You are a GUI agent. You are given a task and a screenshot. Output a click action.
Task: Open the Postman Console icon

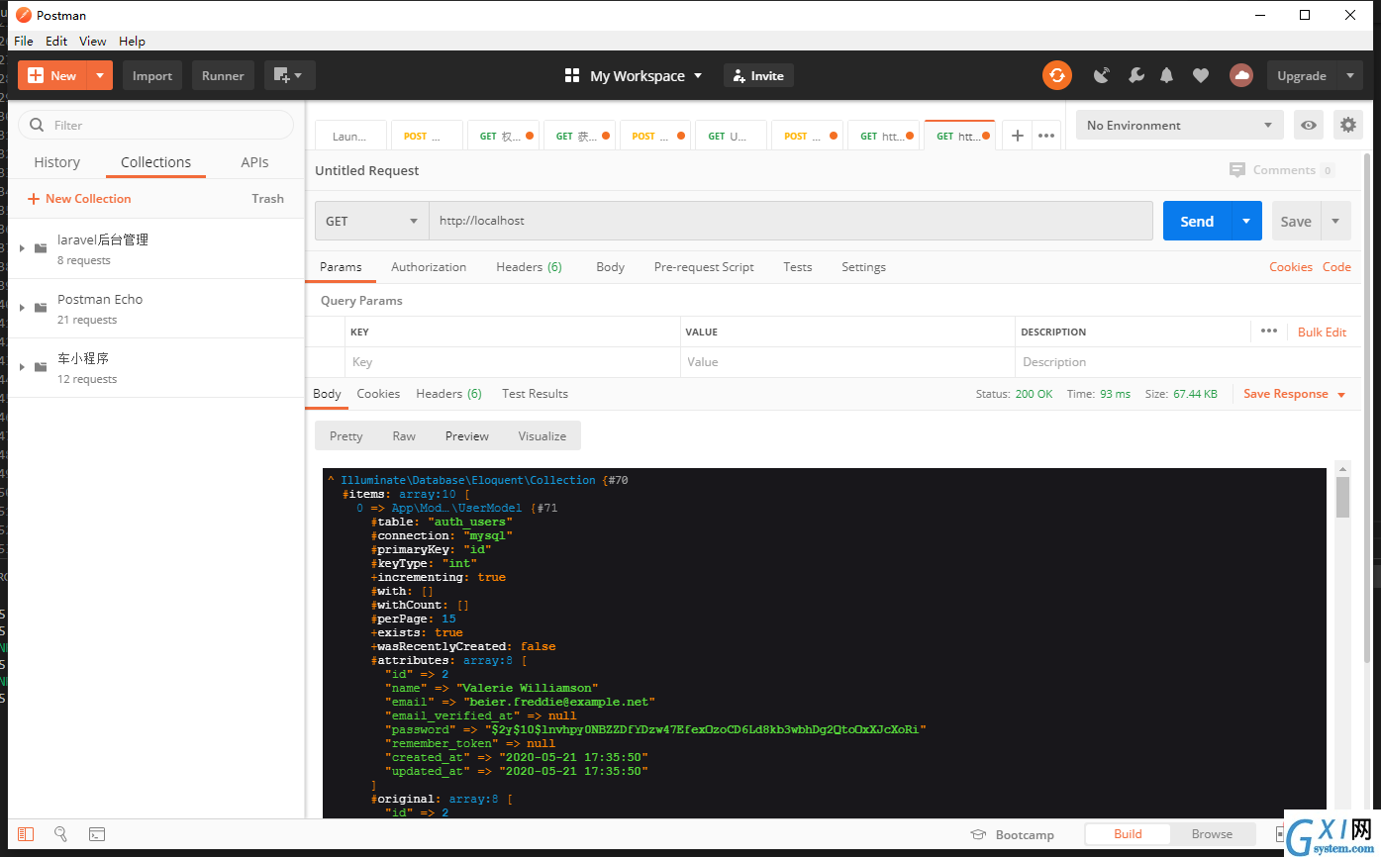point(97,834)
